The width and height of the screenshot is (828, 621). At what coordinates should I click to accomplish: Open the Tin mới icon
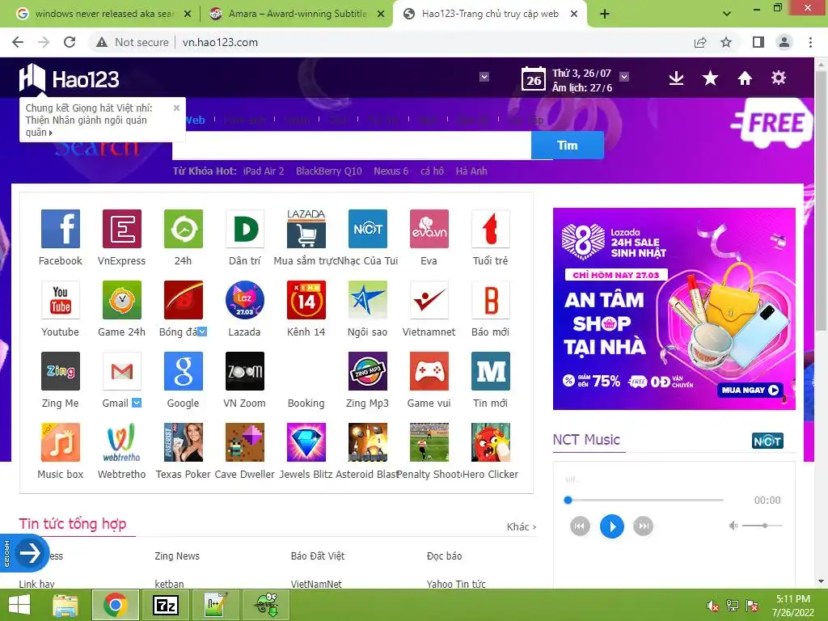(491, 371)
